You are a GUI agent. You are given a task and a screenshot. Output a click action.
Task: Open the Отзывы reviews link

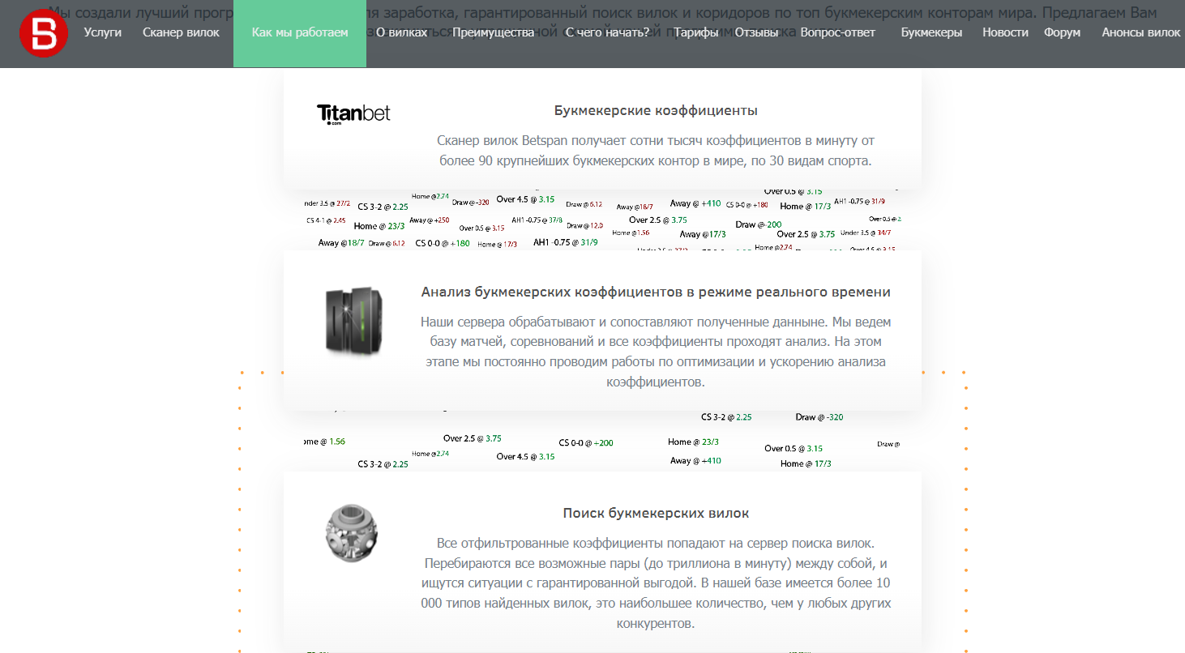click(x=756, y=32)
